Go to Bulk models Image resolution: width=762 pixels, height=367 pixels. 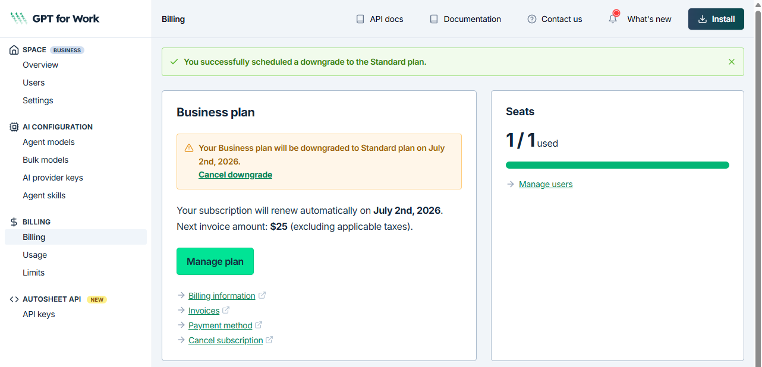pyautogui.click(x=46, y=160)
